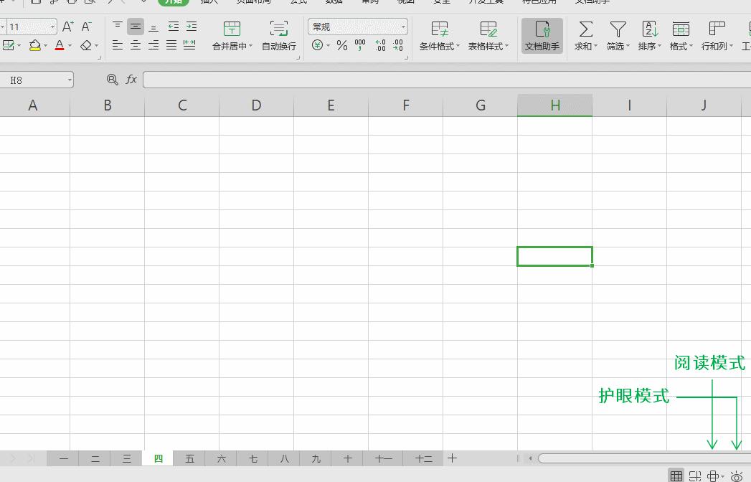Decrease font size with the A- icon
751x482 pixels.
click(x=86, y=27)
